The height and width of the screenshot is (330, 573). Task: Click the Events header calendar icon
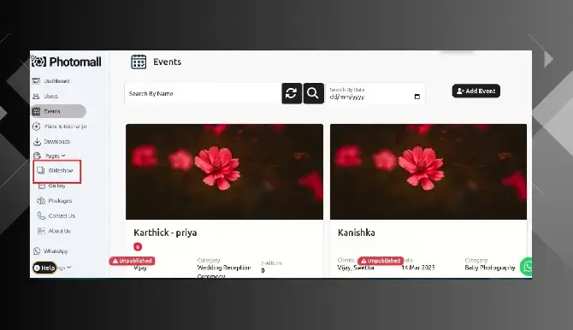(x=139, y=62)
